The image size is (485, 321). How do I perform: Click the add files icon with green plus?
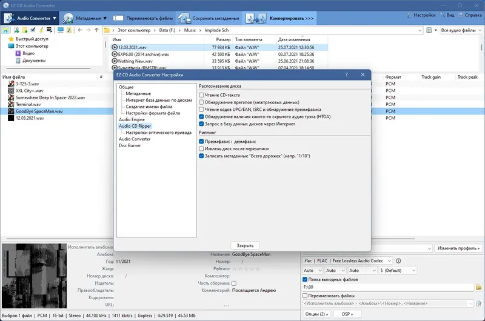[x=16, y=30]
